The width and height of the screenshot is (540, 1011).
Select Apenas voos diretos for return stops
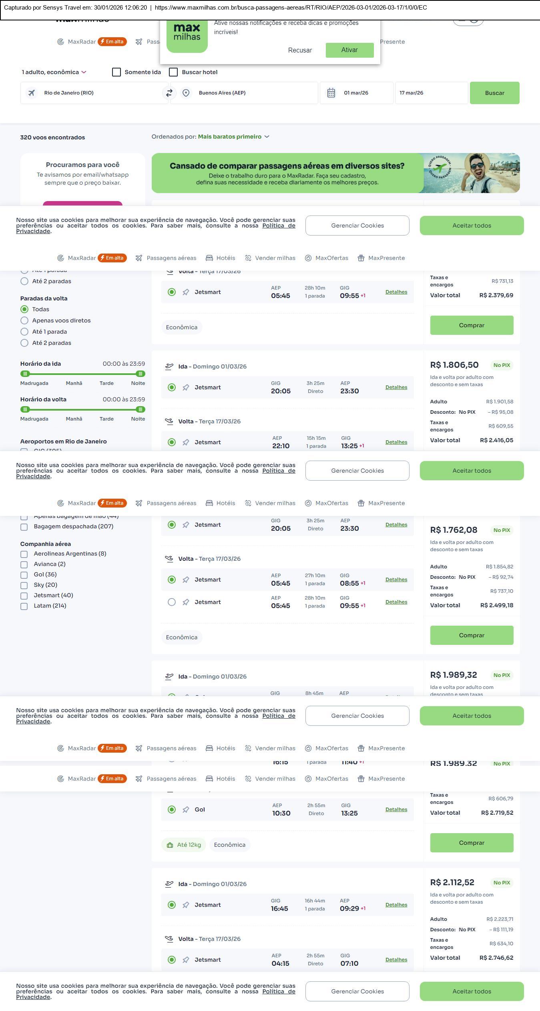tap(24, 320)
